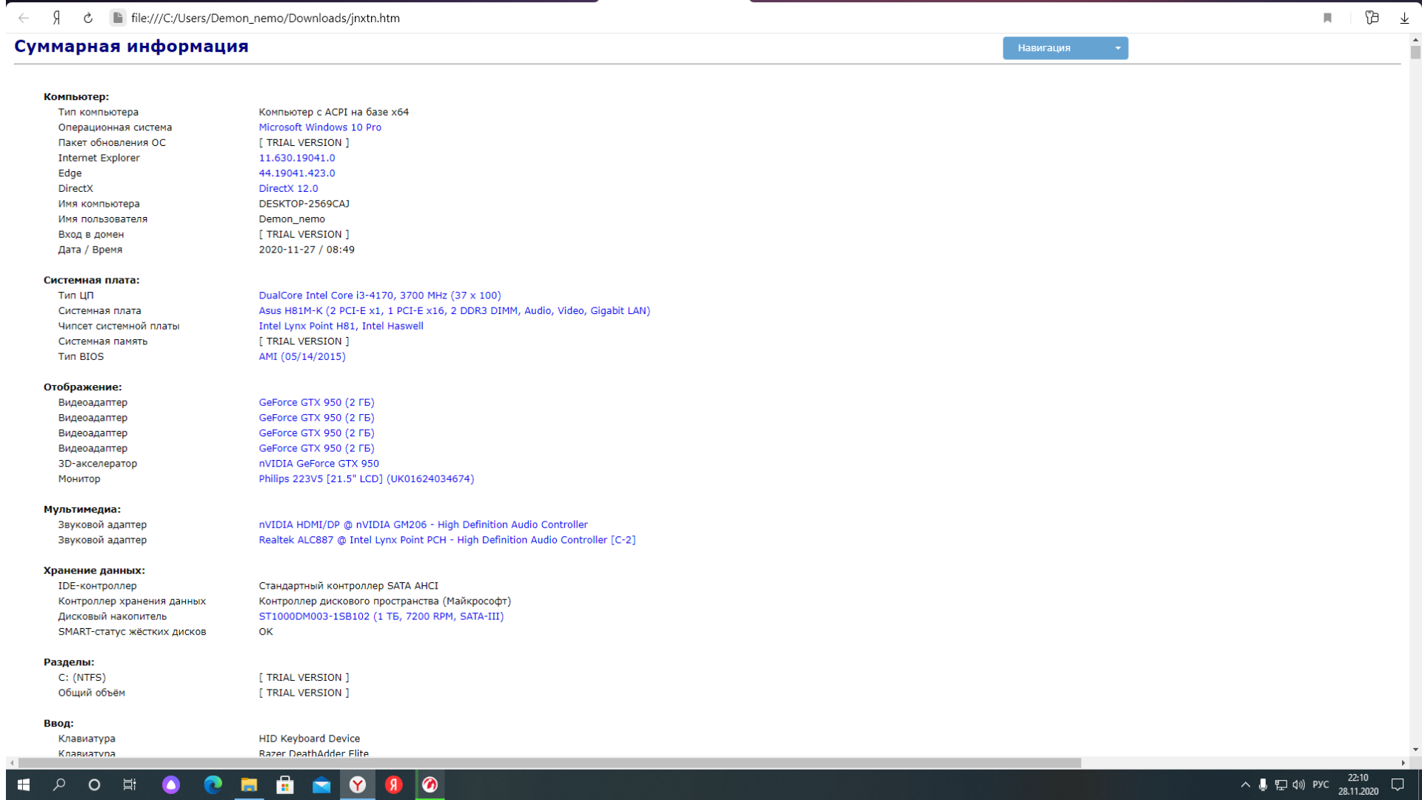Open network tray icon
The height and width of the screenshot is (800, 1422).
(1281, 784)
